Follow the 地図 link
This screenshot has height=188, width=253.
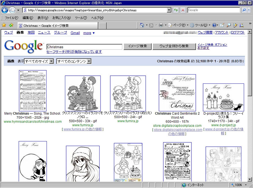pos(31,33)
